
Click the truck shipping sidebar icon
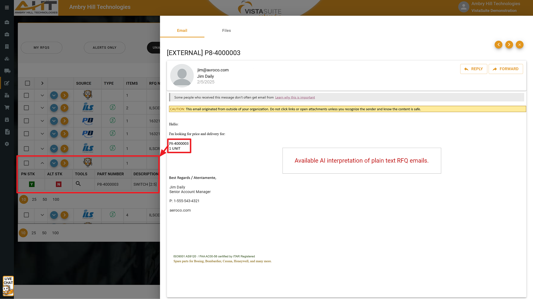coord(7,71)
